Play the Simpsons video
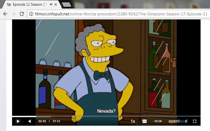The image size is (210, 131). (18, 121)
